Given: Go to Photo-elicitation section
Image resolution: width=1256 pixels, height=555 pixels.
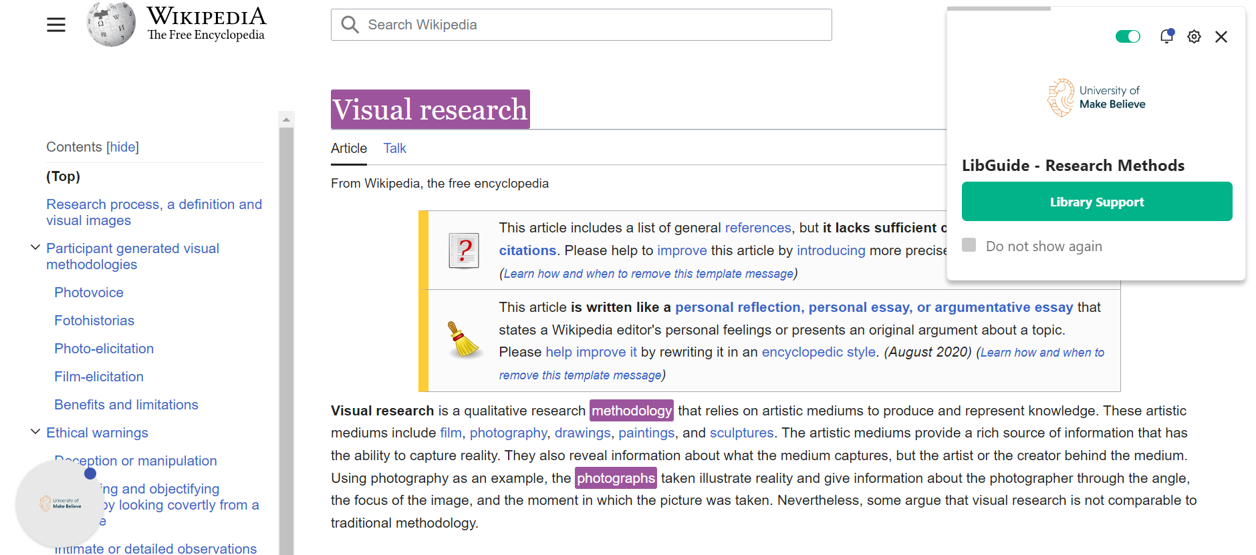Looking at the screenshot, I should (x=104, y=349).
